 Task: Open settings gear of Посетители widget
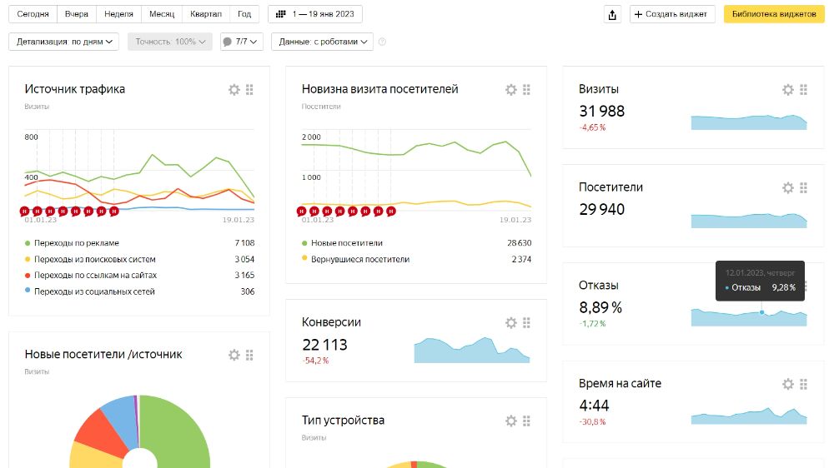tap(788, 187)
